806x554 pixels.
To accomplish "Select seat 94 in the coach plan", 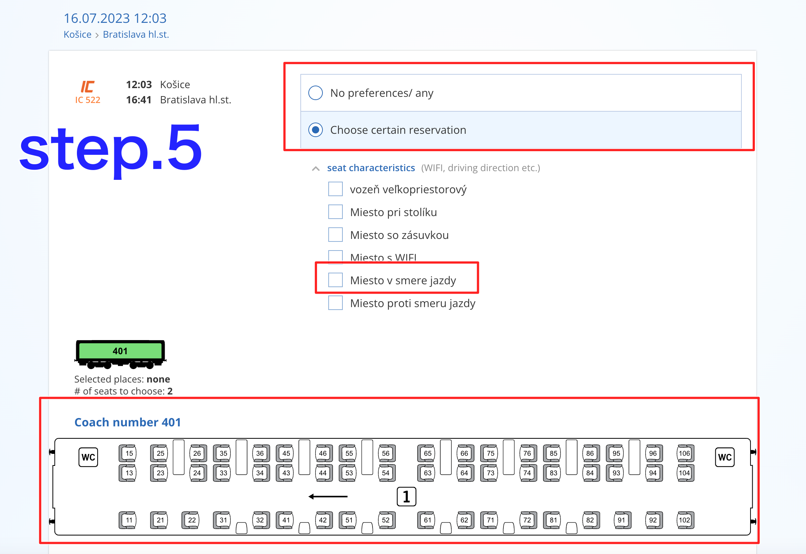I will [x=654, y=473].
